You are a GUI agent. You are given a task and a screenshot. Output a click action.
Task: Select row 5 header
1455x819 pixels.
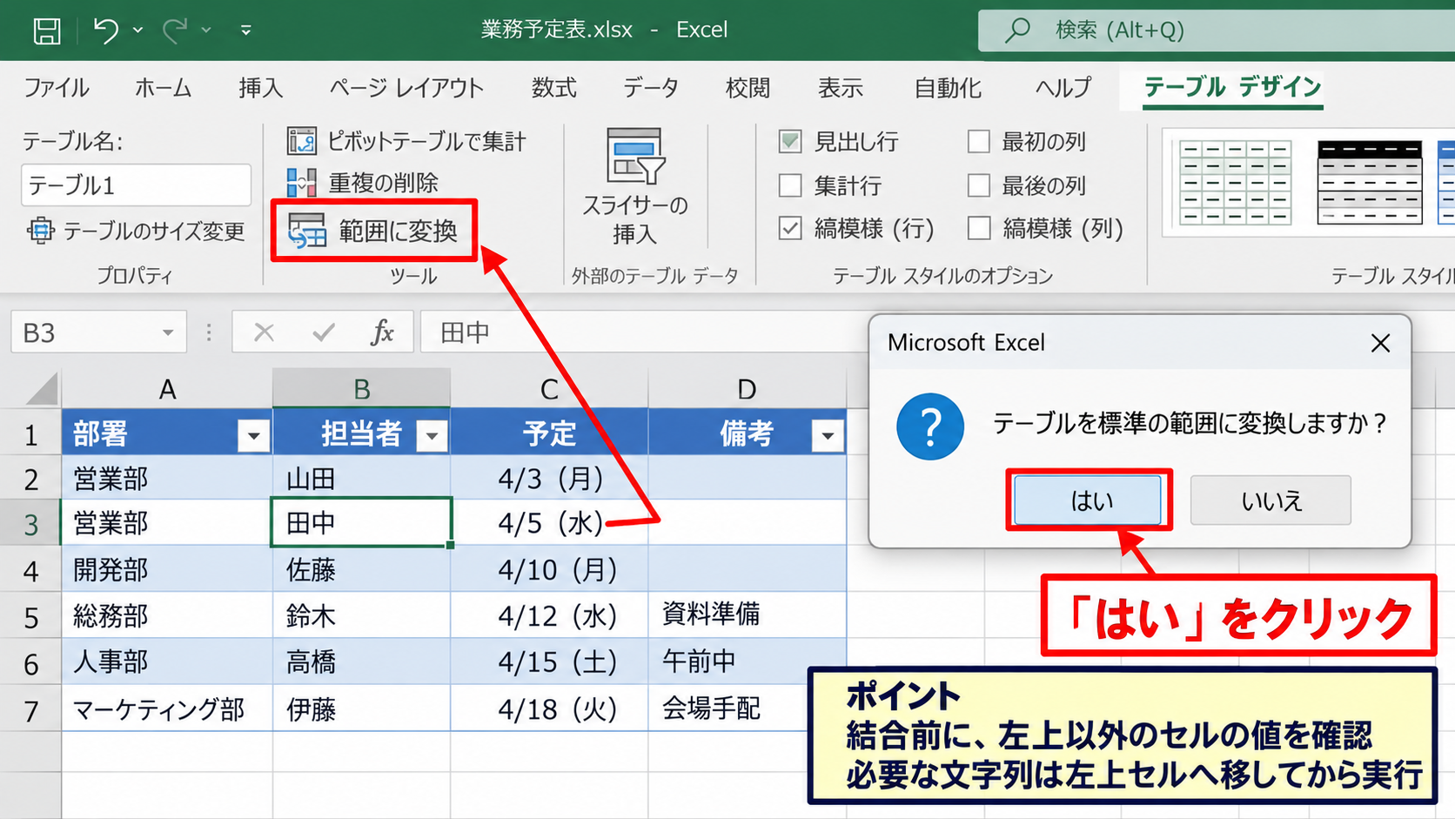point(30,616)
